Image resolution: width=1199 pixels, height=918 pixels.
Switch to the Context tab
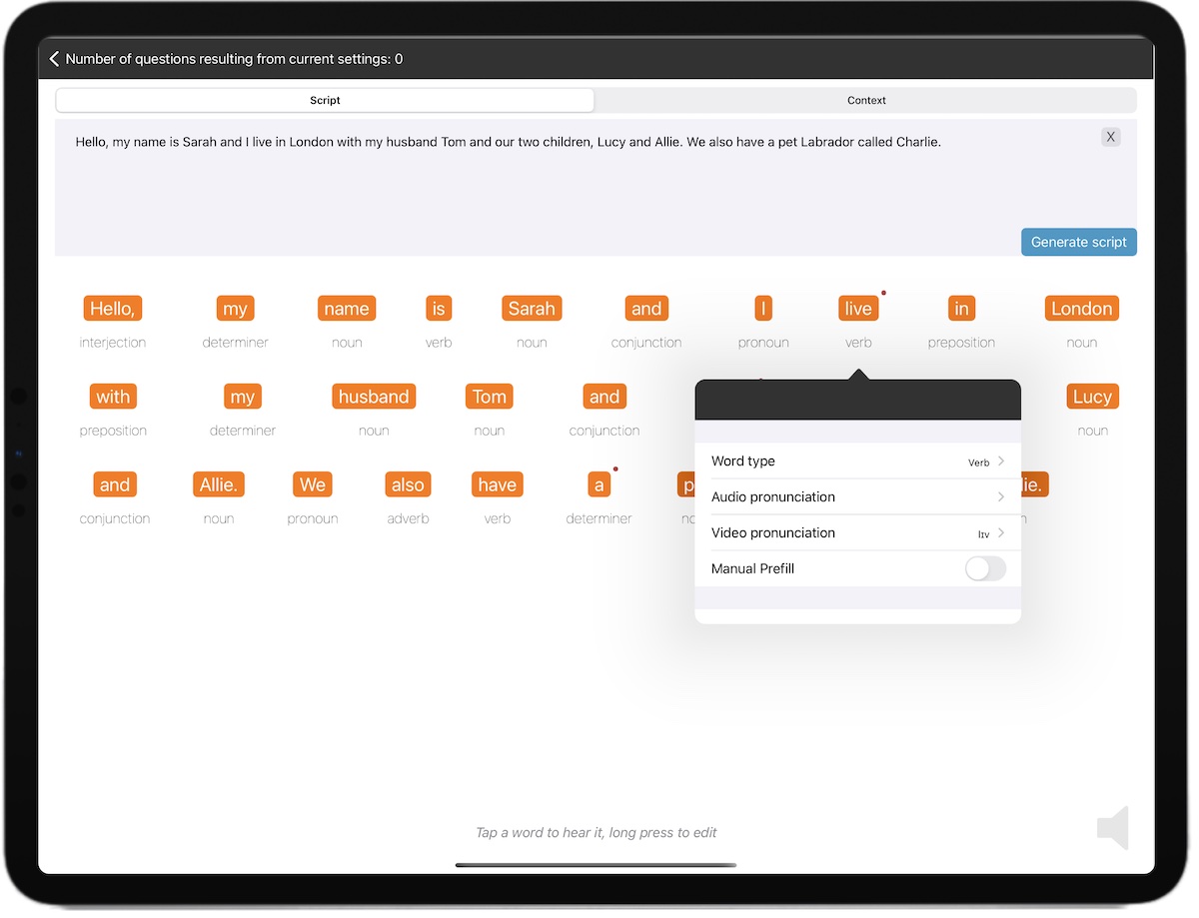point(865,100)
